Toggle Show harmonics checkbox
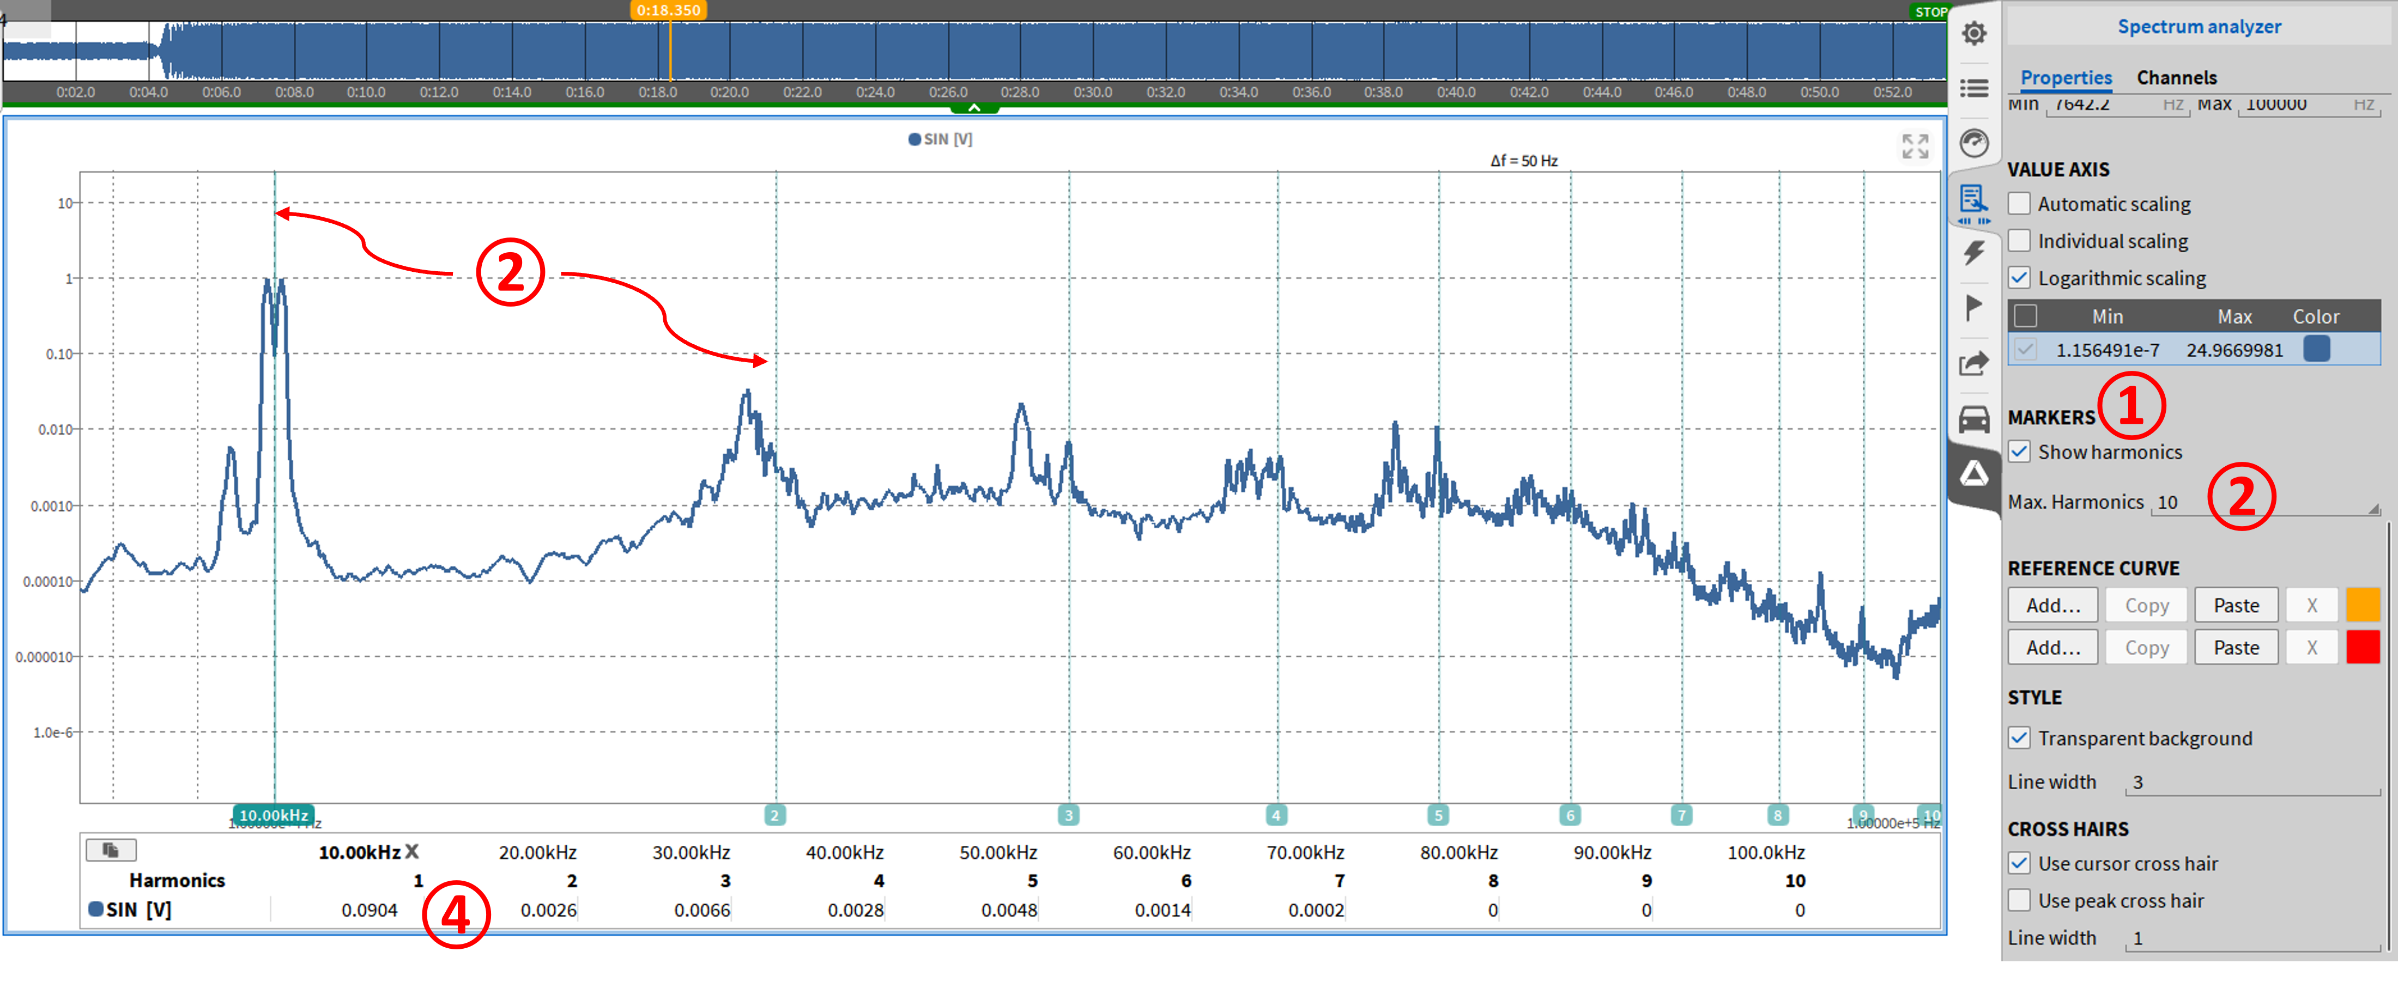The image size is (2398, 988). 2019,452
